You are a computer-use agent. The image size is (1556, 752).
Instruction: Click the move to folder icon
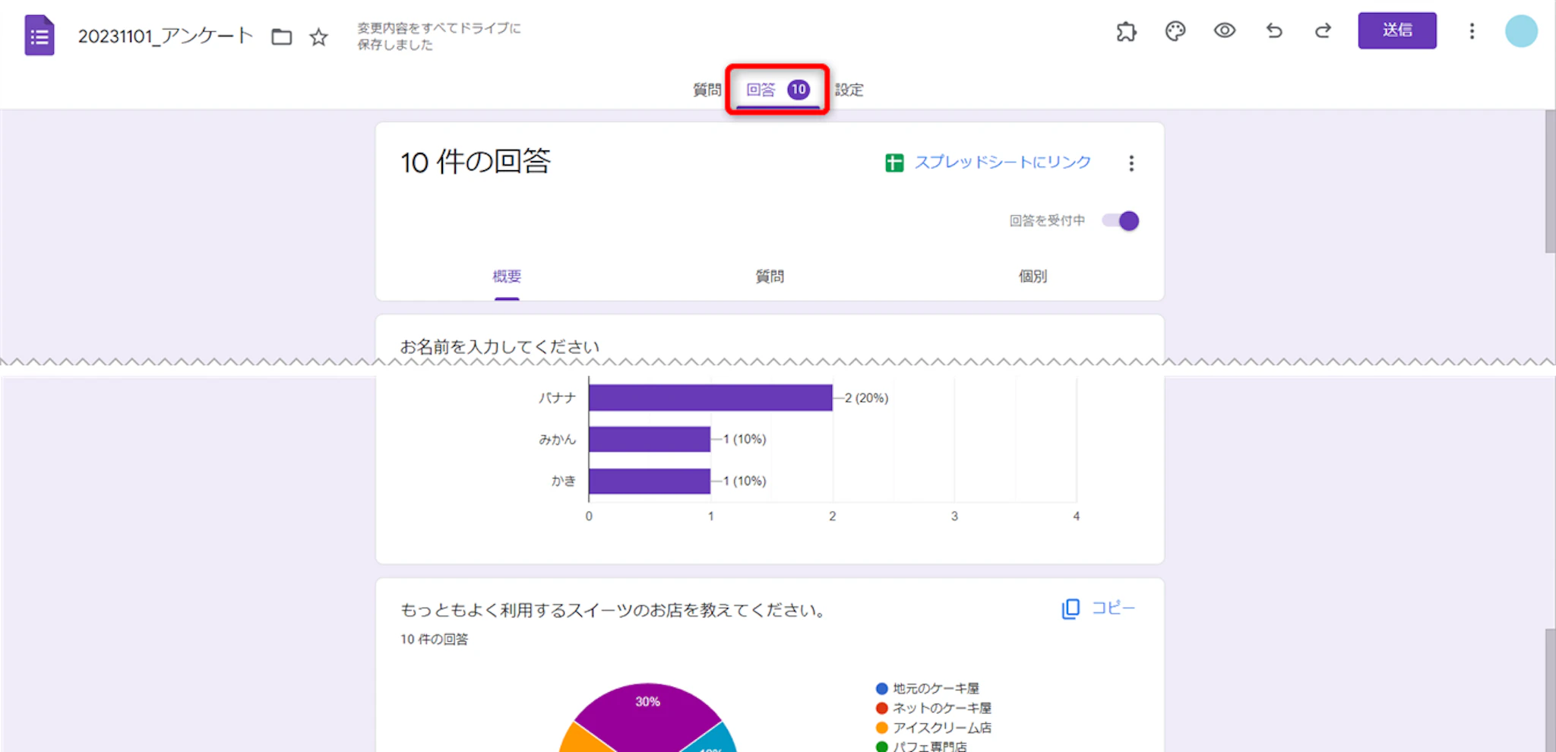[282, 36]
